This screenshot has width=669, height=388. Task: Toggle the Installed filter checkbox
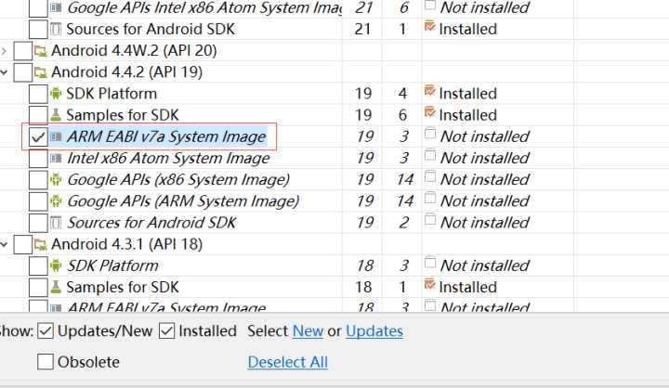pyautogui.click(x=166, y=330)
